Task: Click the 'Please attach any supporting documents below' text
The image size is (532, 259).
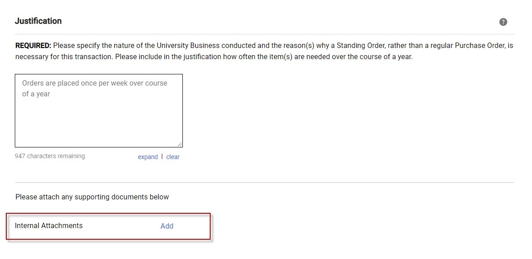Action: pos(92,197)
